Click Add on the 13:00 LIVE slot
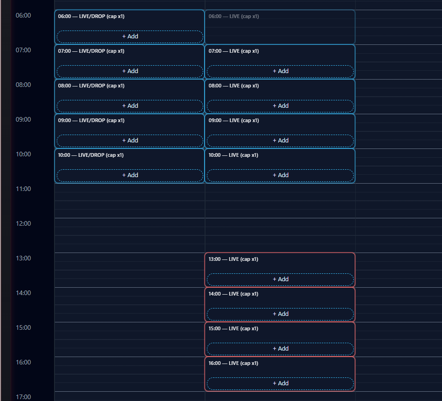 coord(280,279)
